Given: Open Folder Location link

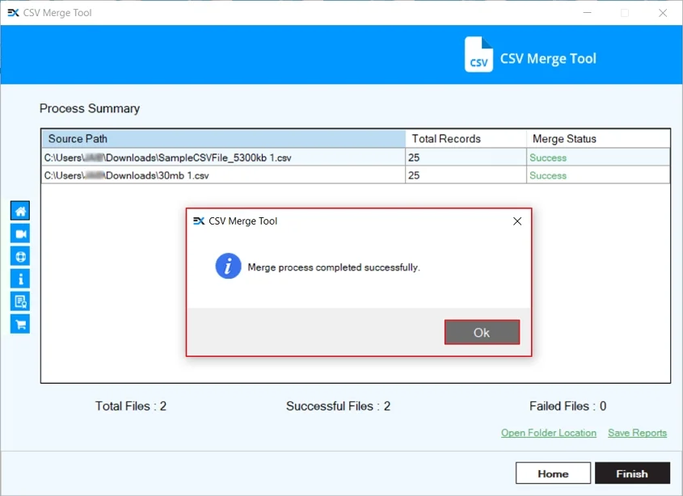Looking at the screenshot, I should pyautogui.click(x=549, y=433).
